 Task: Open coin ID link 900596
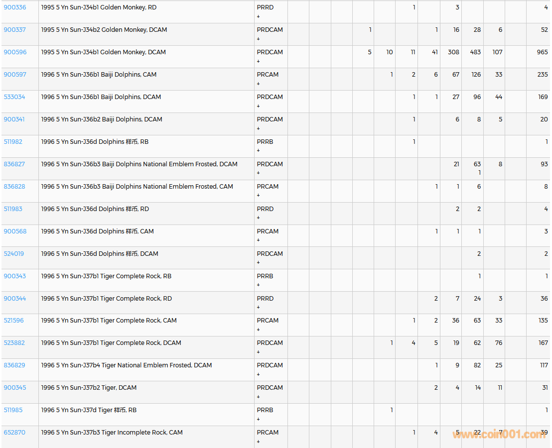click(x=15, y=52)
